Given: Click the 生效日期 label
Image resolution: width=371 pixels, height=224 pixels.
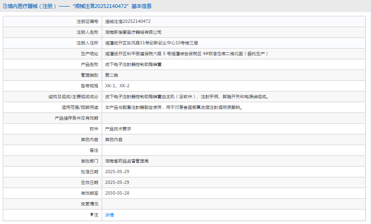Looking at the screenshot, I should (90, 182).
